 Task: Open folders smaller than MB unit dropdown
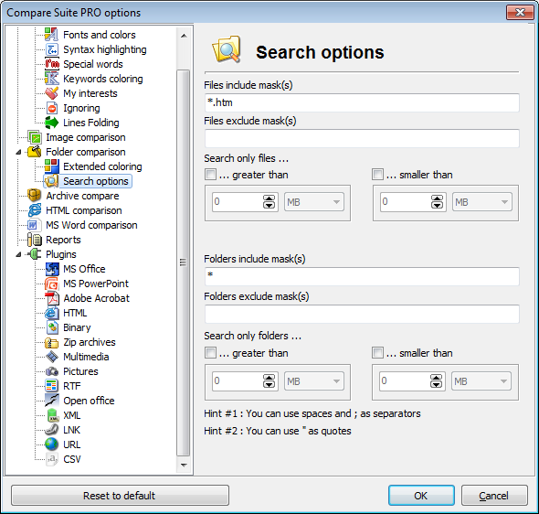[481, 380]
